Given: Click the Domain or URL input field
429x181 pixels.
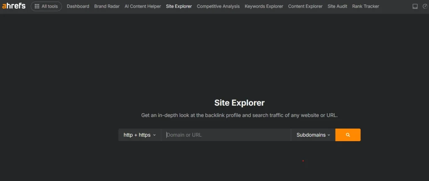Looking at the screenshot, I should coord(226,135).
